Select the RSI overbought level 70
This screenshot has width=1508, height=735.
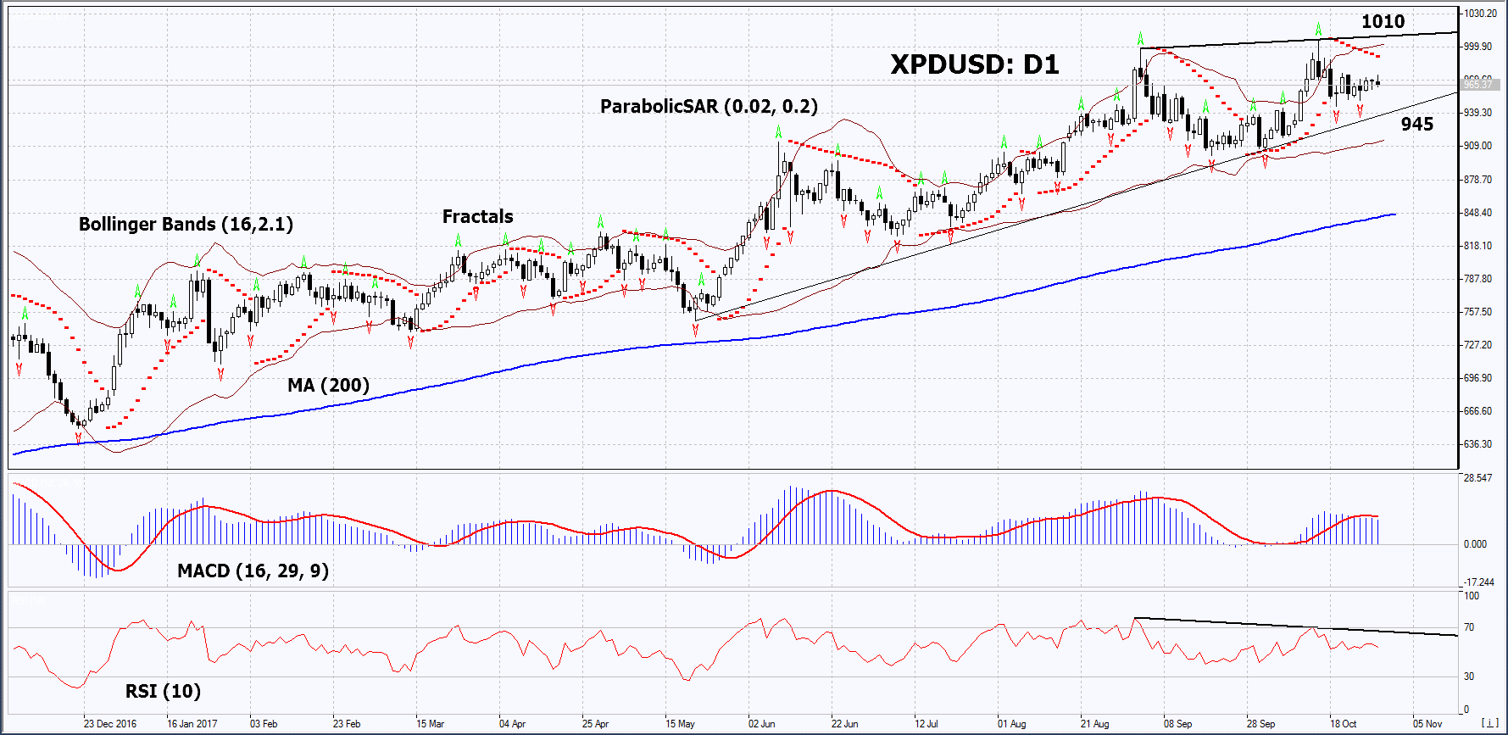1469,627
